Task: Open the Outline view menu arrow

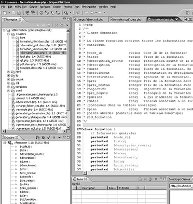Action: 59,137
